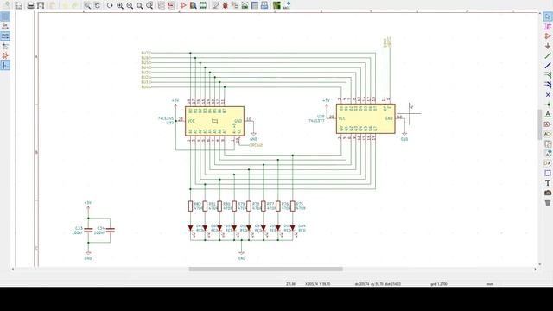The image size is (553, 311).
Task: Click horizontal scrollbar right arrow
Action: coord(535,269)
